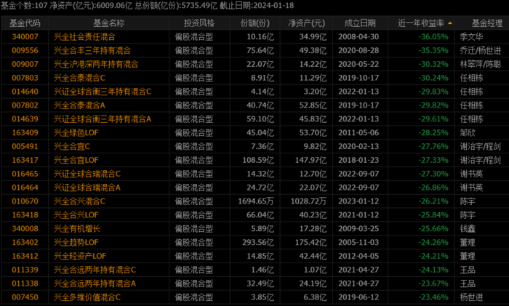509x306 pixels.
Task: Select the -28.25% return value
Action: (433, 133)
